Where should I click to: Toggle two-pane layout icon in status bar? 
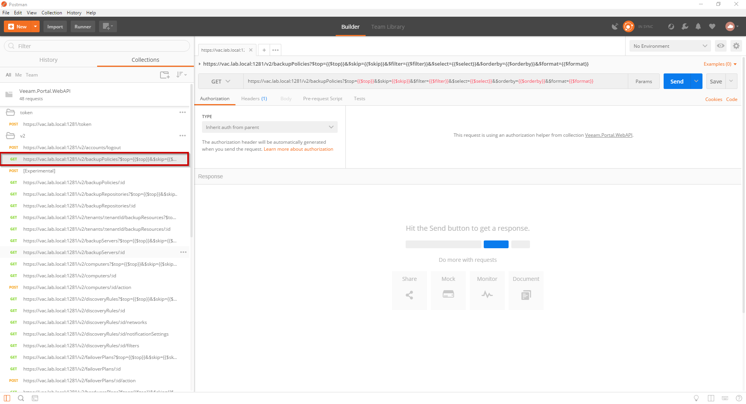point(711,398)
